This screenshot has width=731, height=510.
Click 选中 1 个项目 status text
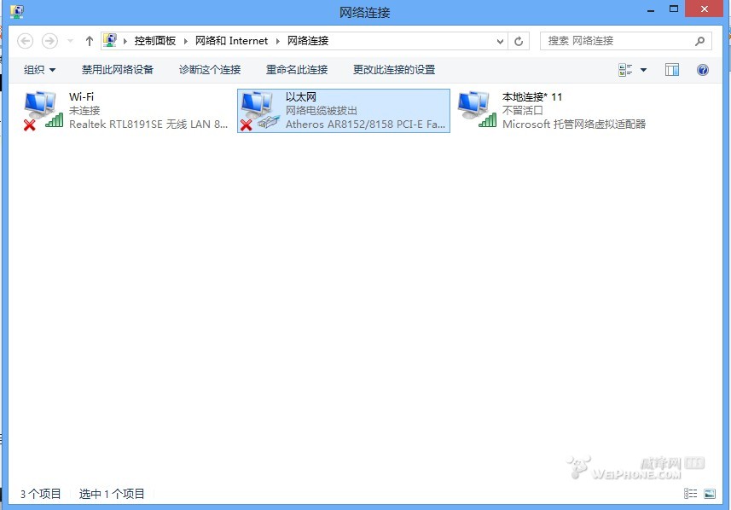(112, 494)
